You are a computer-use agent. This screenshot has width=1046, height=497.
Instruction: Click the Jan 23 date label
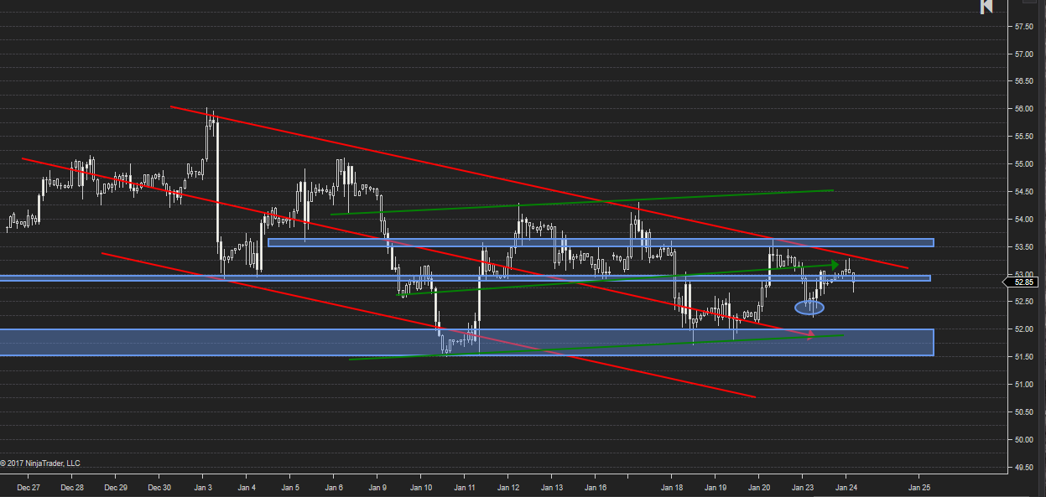[804, 487]
